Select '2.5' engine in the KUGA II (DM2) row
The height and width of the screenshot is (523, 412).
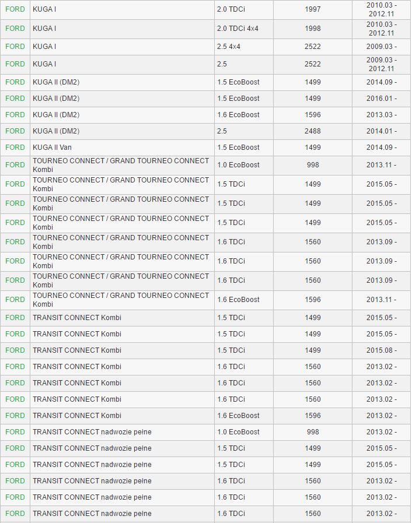click(222, 131)
